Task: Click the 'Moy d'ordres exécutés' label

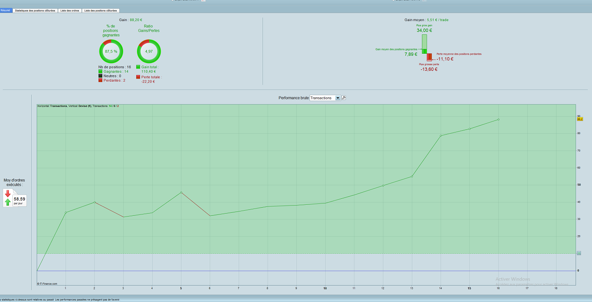Action: pyautogui.click(x=14, y=182)
